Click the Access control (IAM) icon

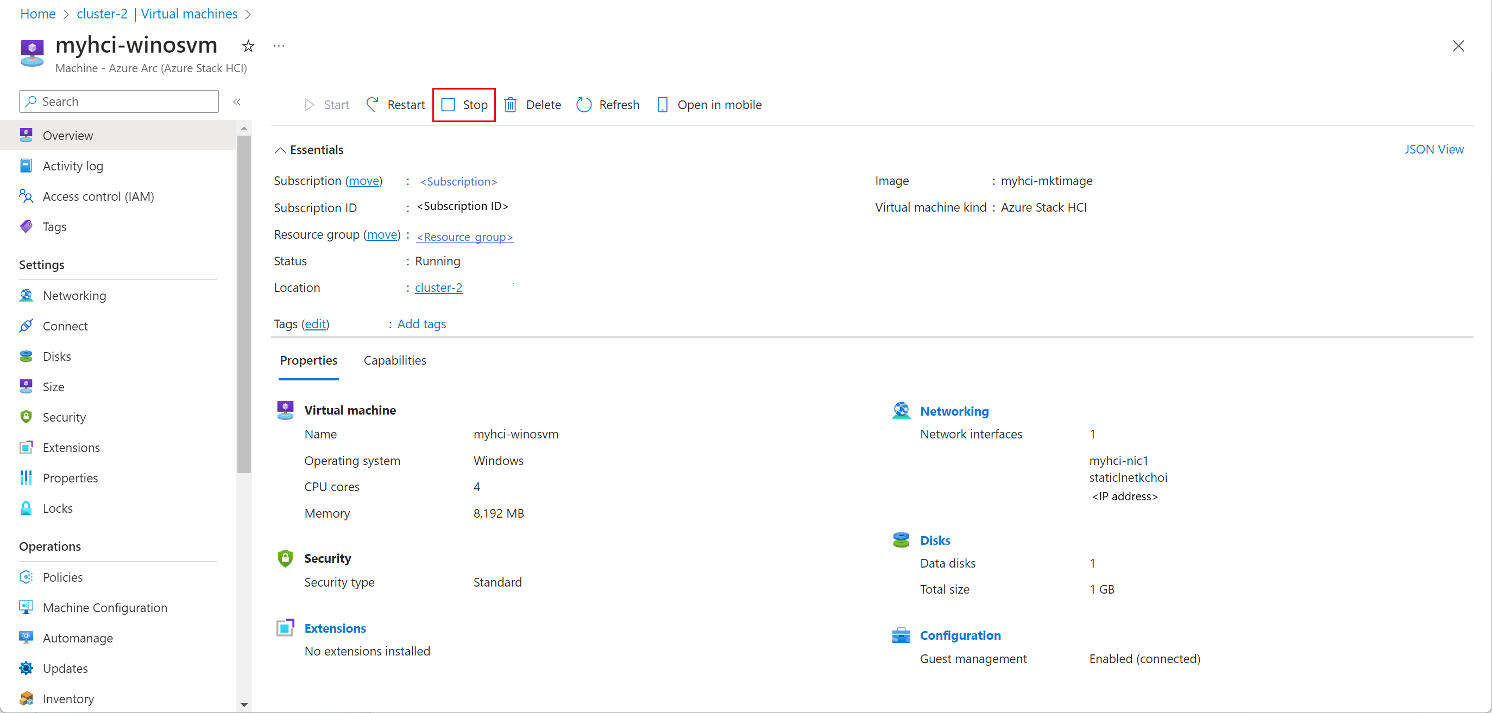coord(26,196)
